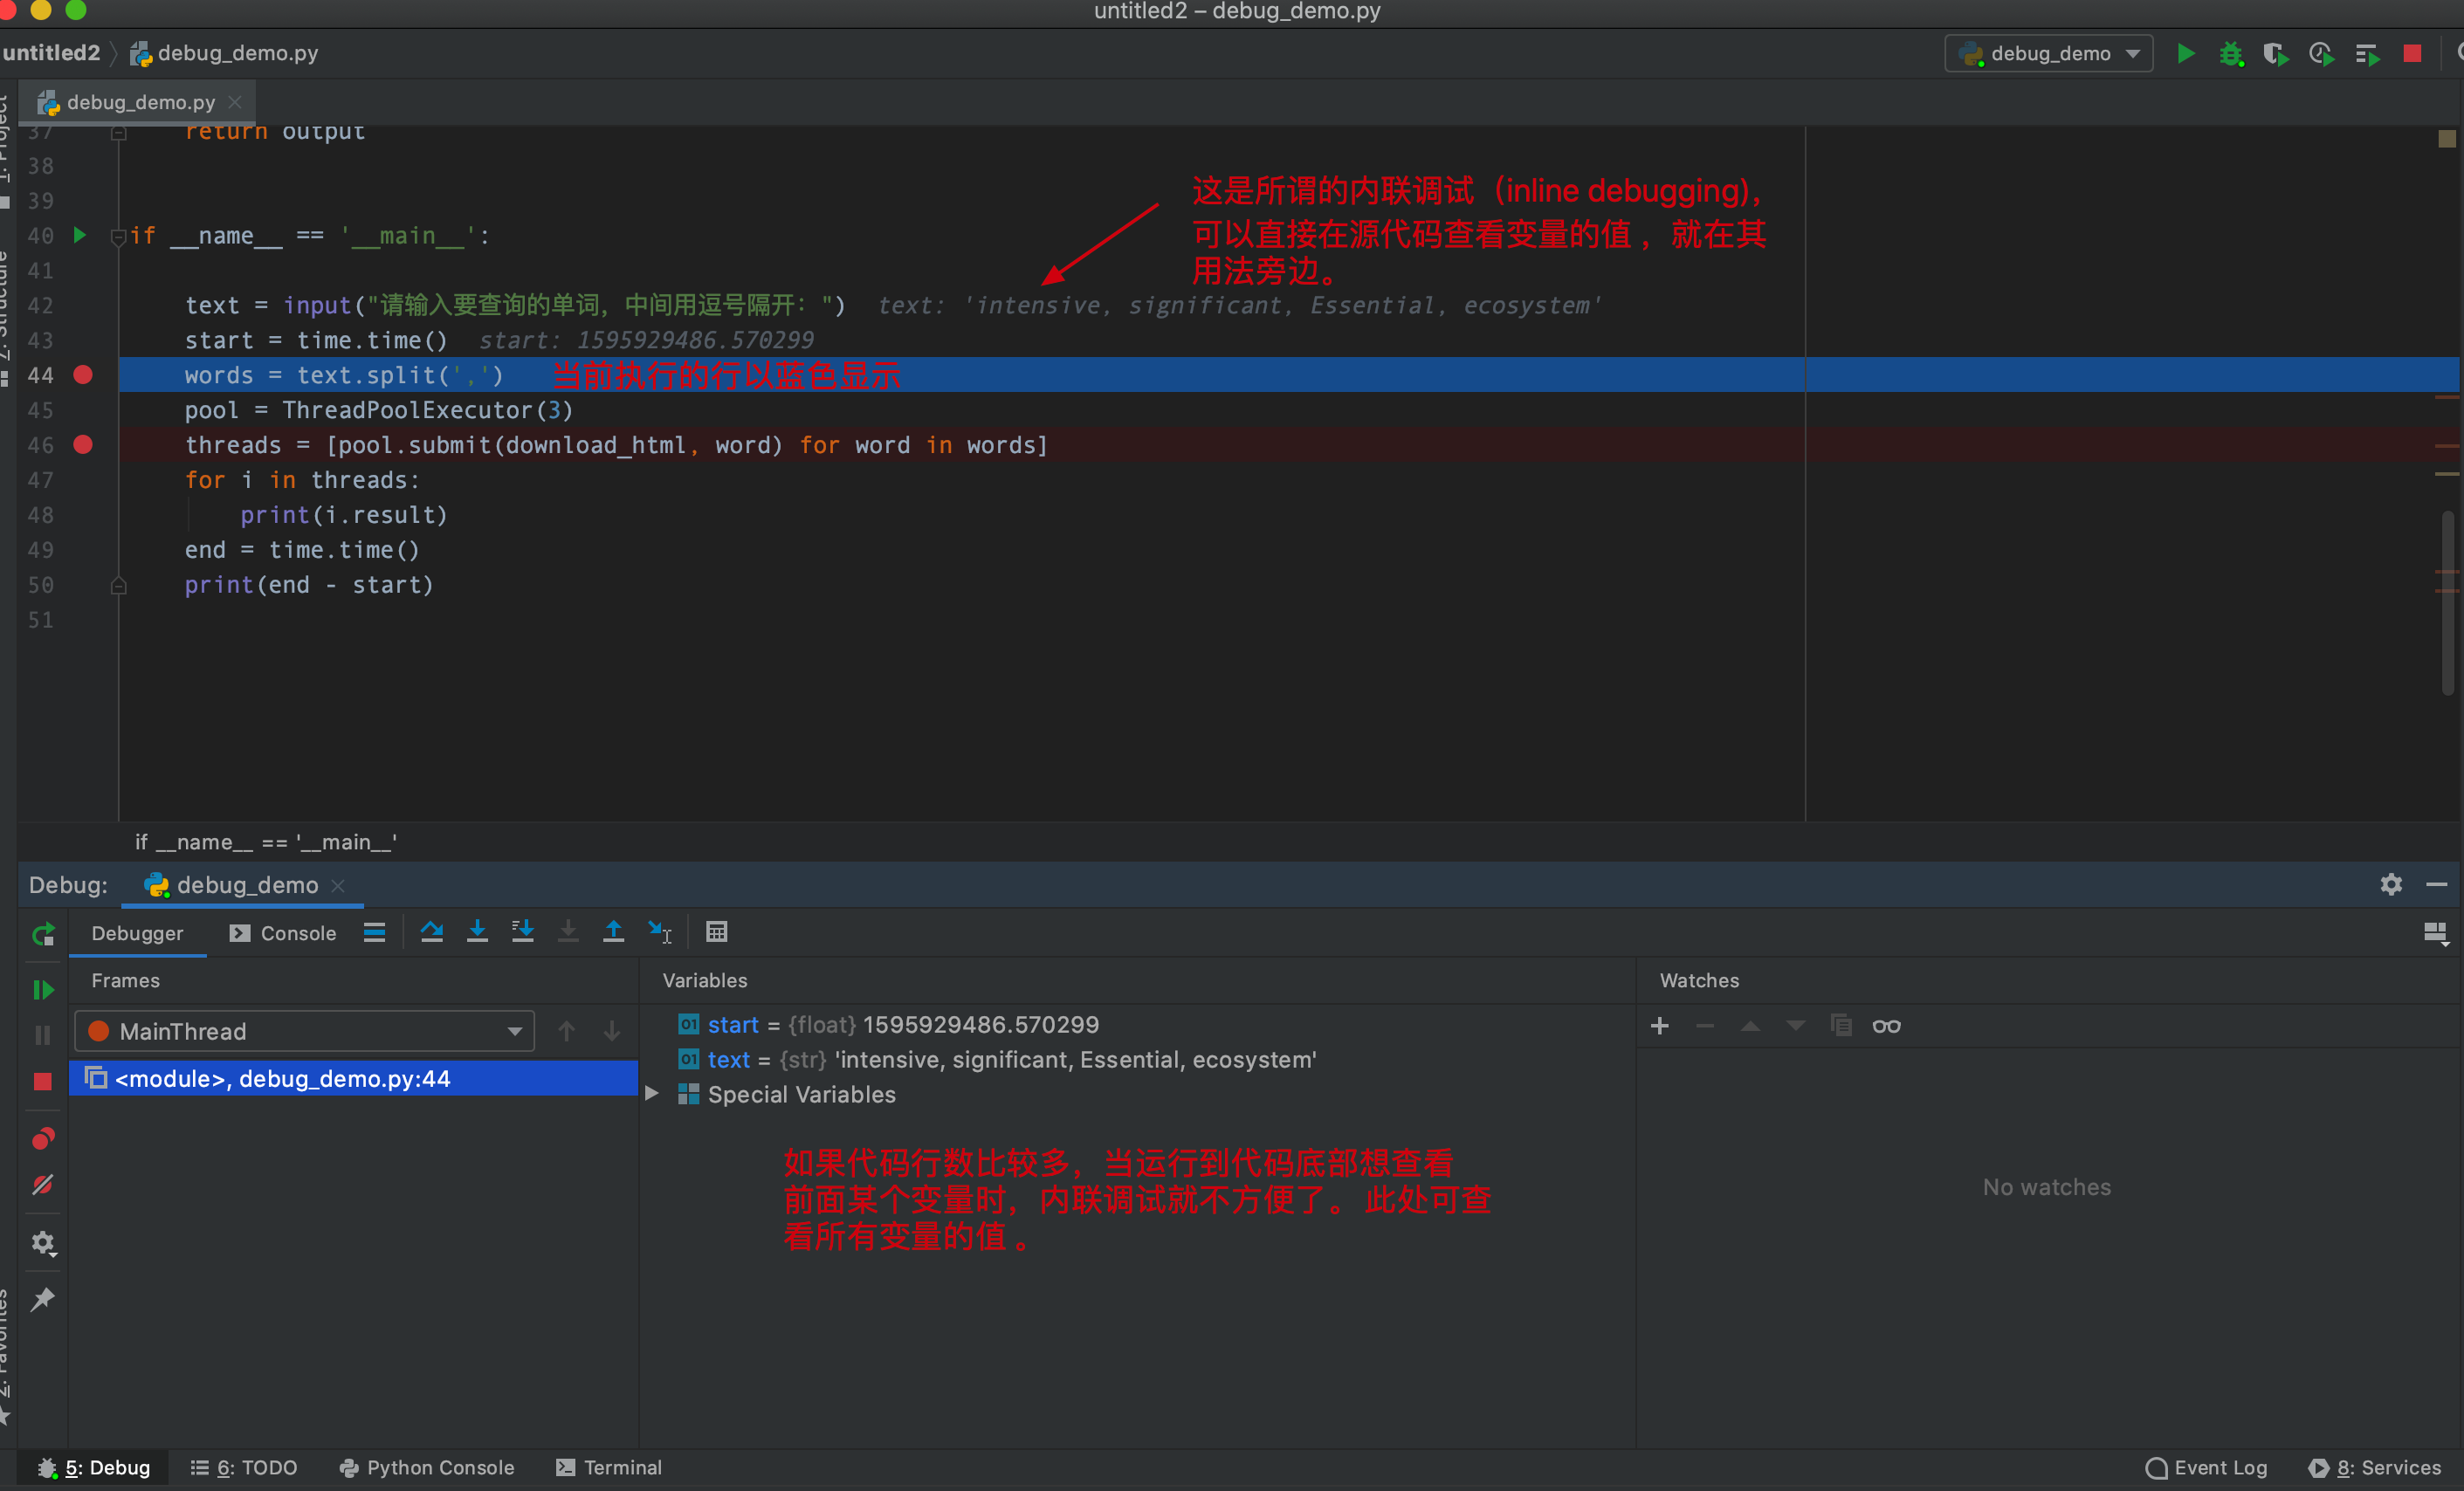Toggle Mute Breakpoints in debug sidebar
Screen dimensions: 2464x1491
pos(43,1185)
